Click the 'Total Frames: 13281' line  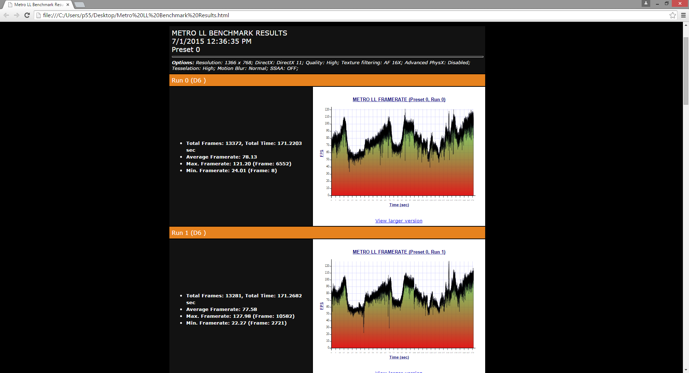click(244, 299)
